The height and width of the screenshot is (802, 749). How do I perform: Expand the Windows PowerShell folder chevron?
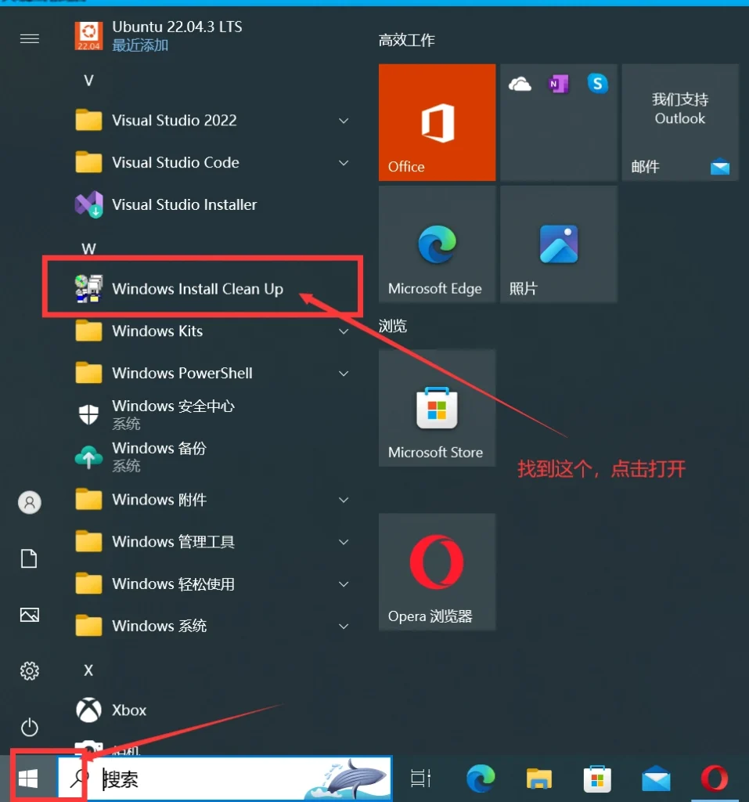pos(344,374)
